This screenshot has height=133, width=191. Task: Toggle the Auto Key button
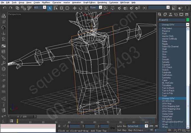coord(122,126)
